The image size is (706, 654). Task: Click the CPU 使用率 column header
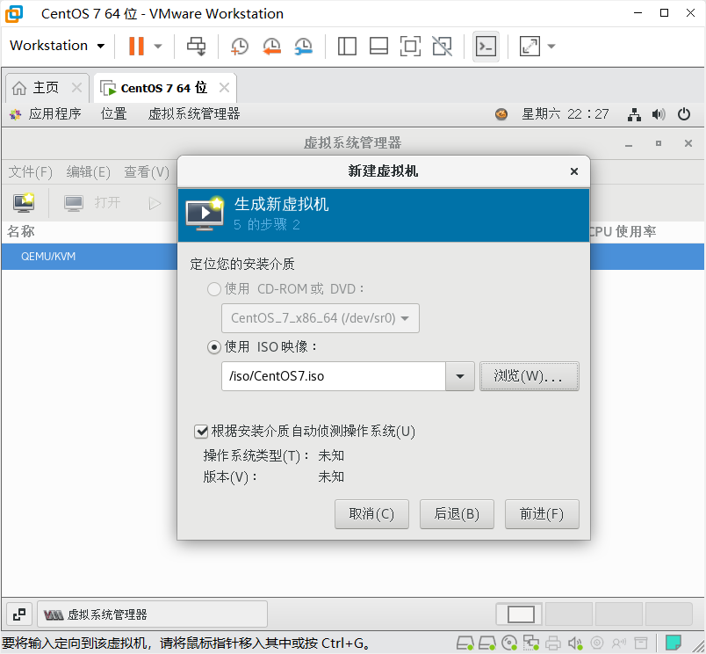pos(623,231)
